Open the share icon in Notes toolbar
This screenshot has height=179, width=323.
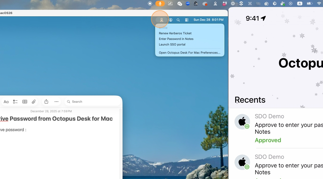(46, 101)
